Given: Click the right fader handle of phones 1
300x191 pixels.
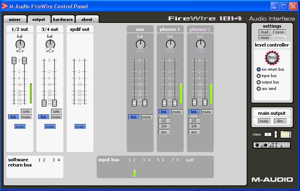Looking at the screenshot, I should click(x=175, y=103).
